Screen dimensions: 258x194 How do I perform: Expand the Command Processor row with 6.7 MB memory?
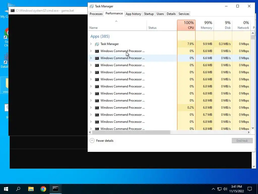coord(91,115)
